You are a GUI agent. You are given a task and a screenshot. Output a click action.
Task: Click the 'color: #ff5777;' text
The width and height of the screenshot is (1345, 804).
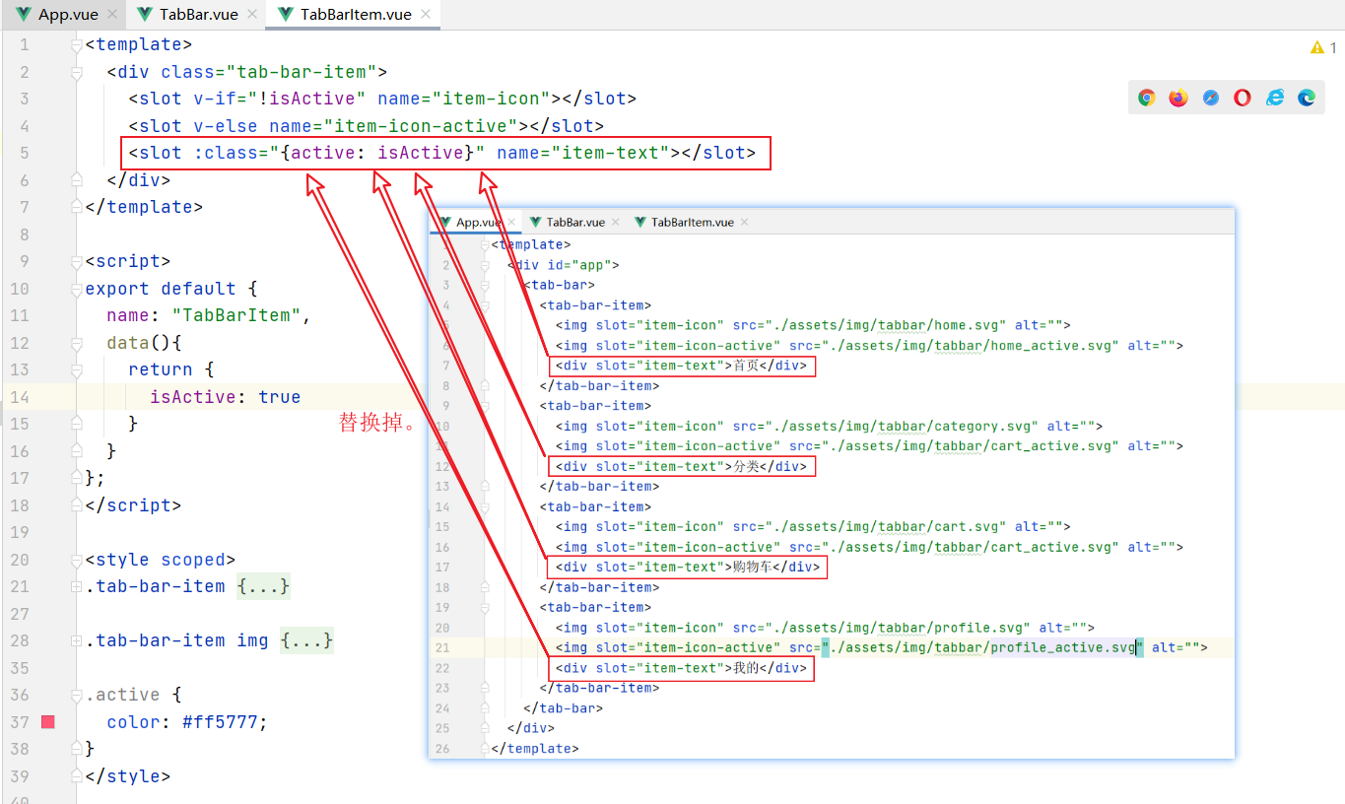coord(187,722)
